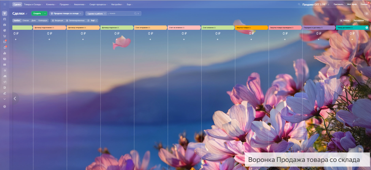Open the kanban settings gear icon

(x=366, y=13)
